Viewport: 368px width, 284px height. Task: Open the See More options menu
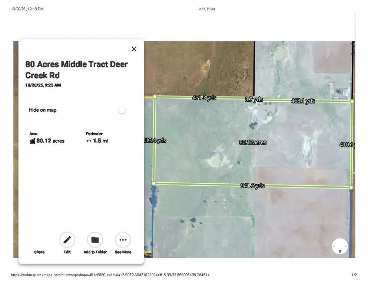123,240
